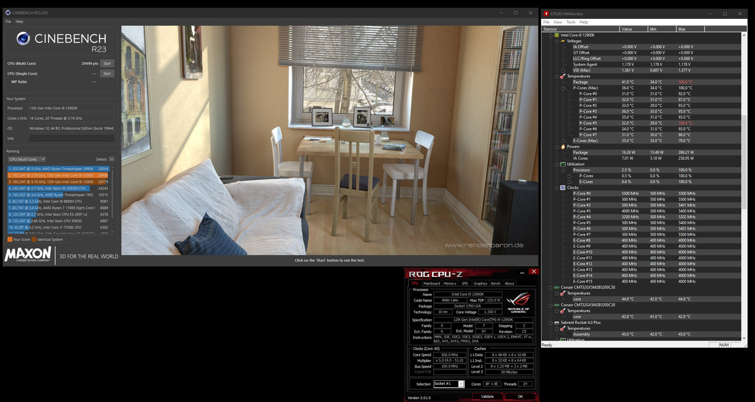
Task: Click the HWMonitor title bar icon
Action: [546, 13]
